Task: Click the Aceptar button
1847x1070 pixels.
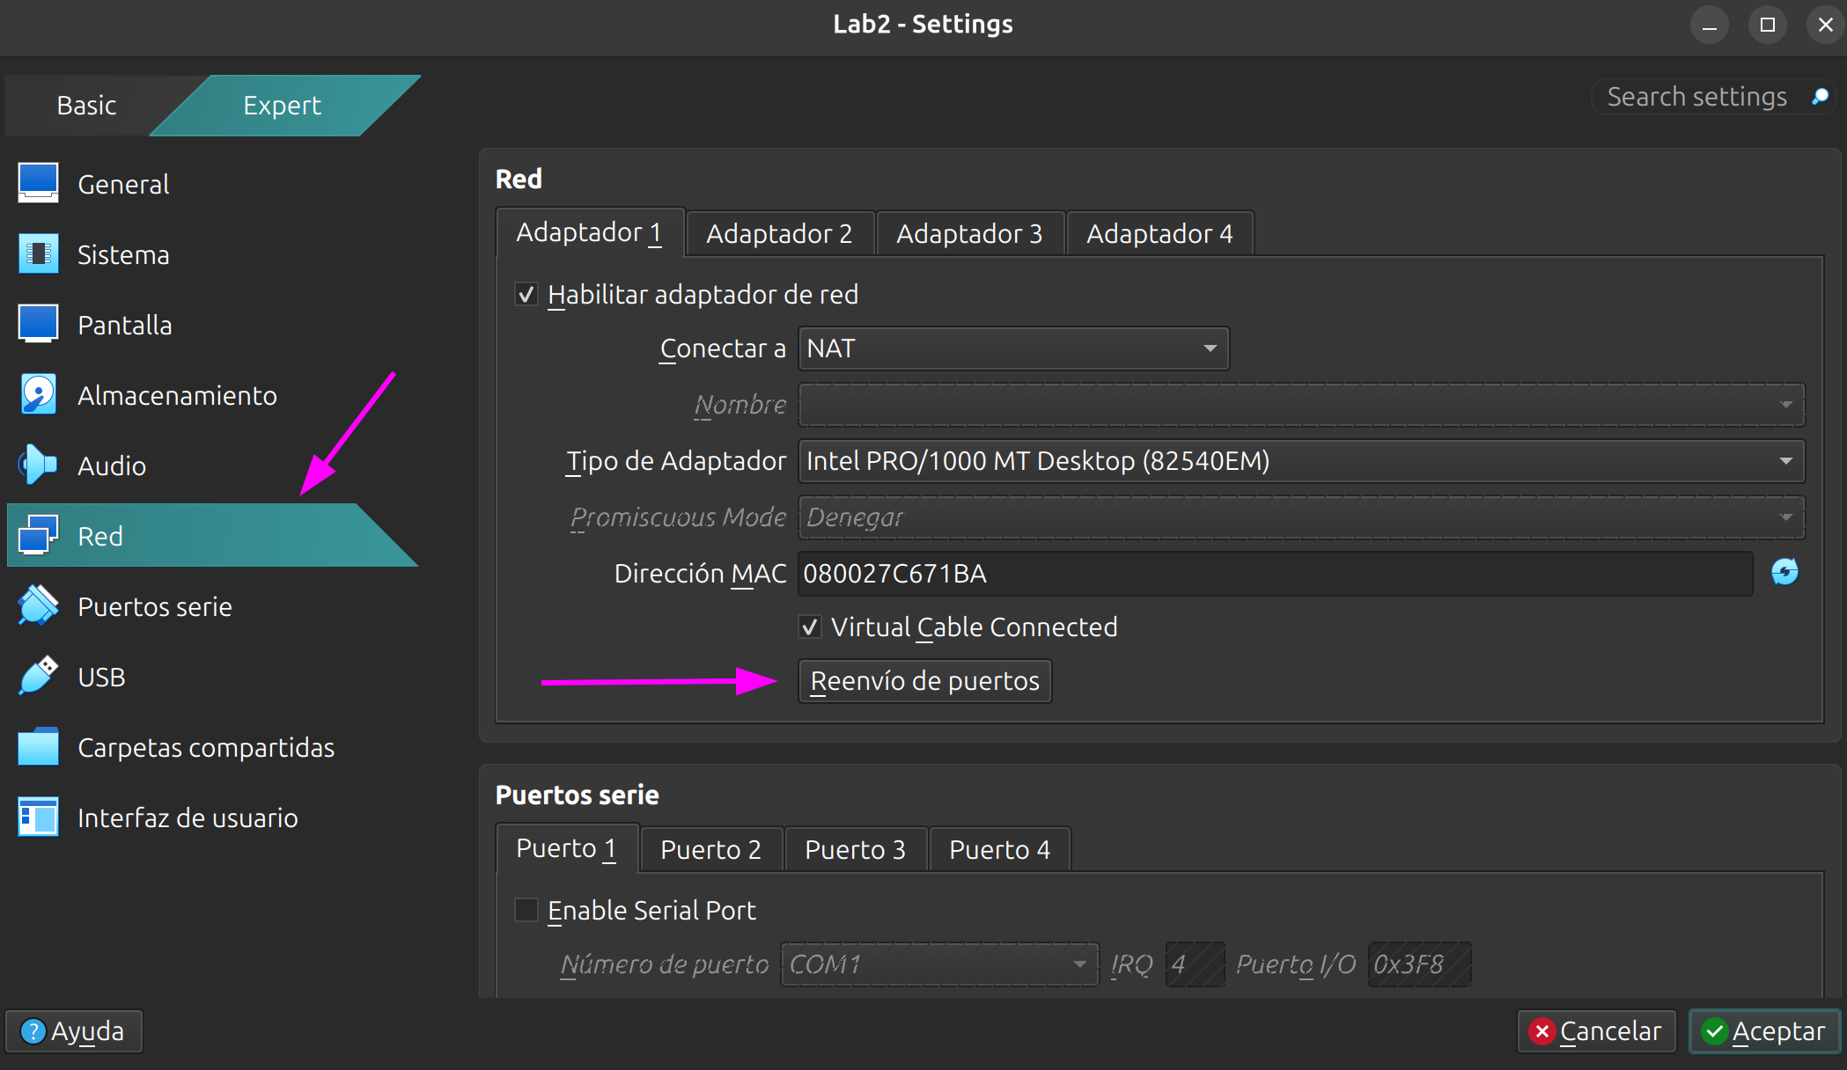Action: coord(1764,1031)
